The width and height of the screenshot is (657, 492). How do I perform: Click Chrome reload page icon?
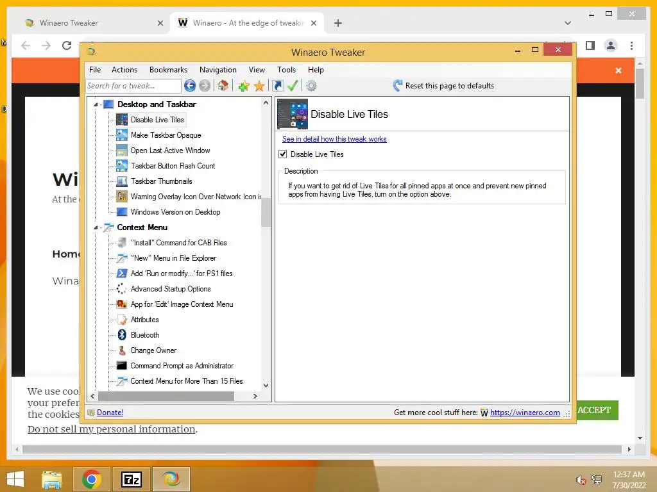67,45
